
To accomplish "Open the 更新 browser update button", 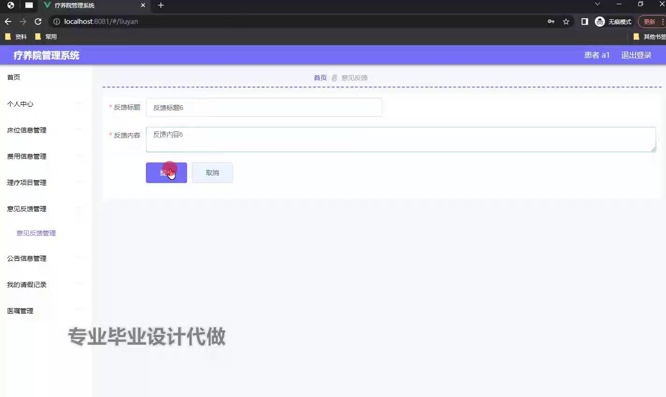I will click(x=649, y=21).
